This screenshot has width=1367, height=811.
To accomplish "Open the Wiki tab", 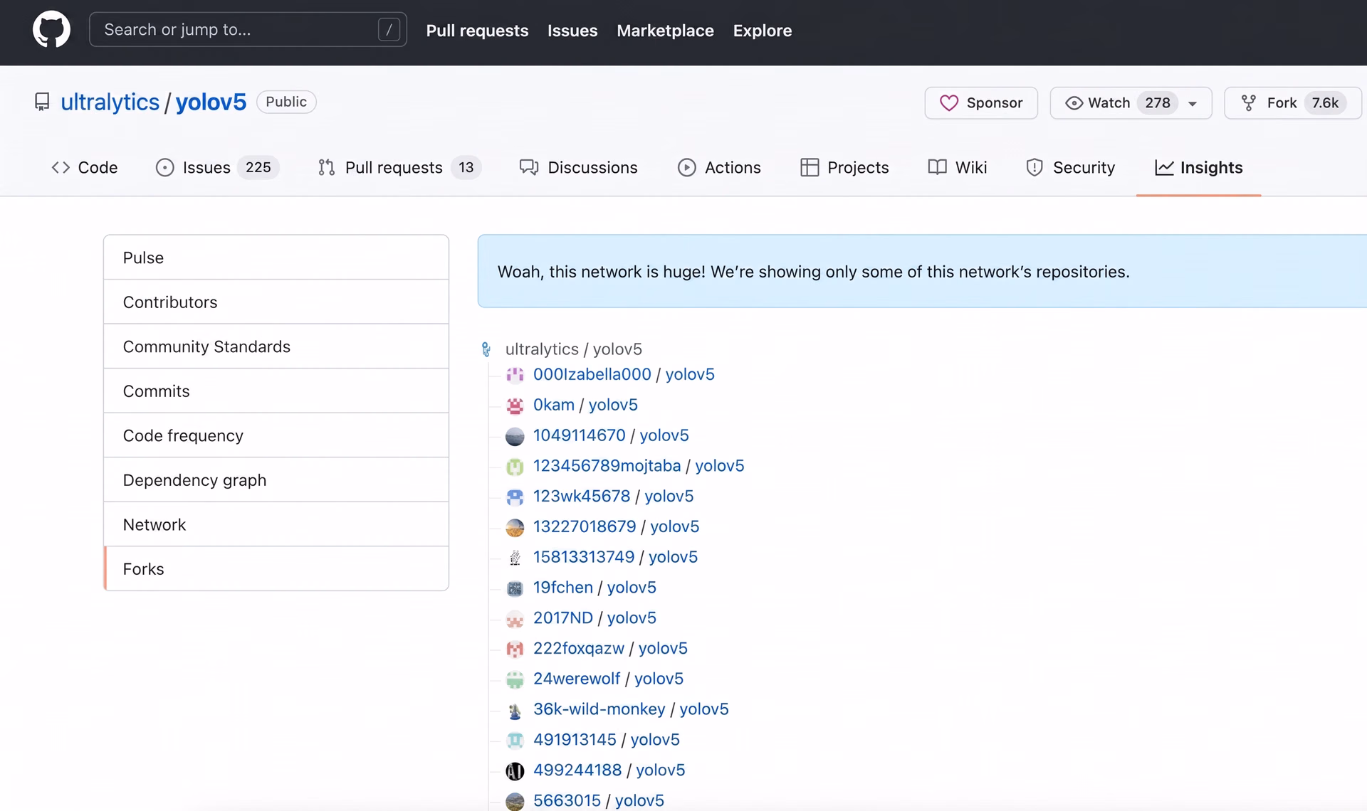I will (x=958, y=168).
